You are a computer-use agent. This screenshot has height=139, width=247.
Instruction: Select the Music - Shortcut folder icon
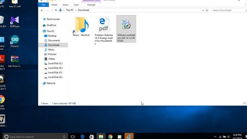pyautogui.click(x=81, y=25)
